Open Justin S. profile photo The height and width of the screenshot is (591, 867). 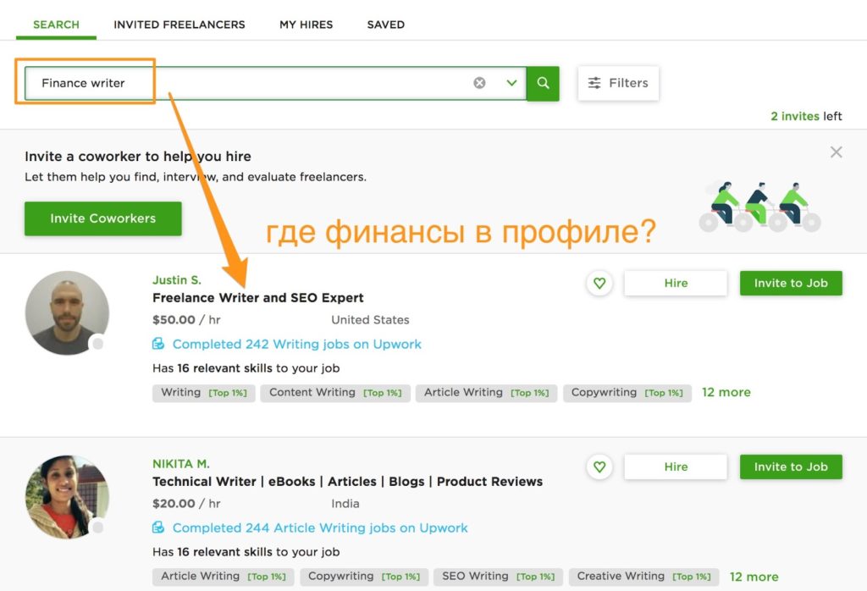(67, 312)
